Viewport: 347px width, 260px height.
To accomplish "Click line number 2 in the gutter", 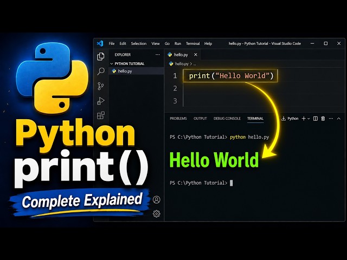I will pos(175,88).
